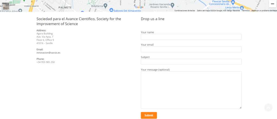
Task: Click the innovacion@sacsis.es email address
Action: pos(48,53)
